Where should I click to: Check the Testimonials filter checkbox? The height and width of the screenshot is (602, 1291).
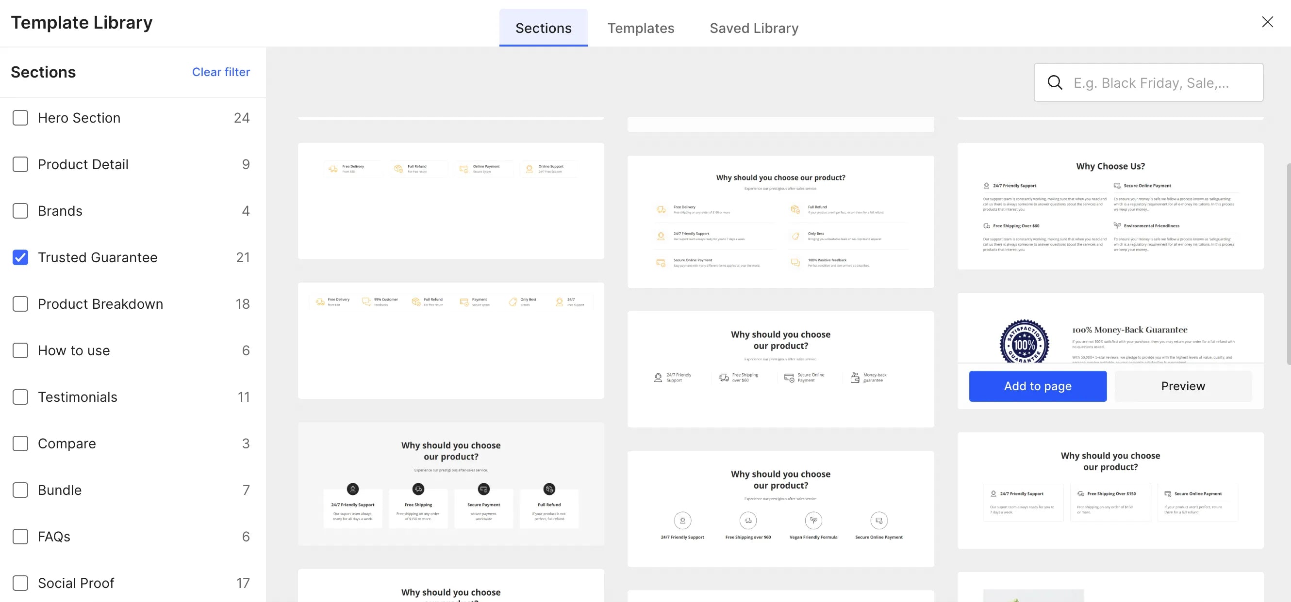tap(20, 397)
